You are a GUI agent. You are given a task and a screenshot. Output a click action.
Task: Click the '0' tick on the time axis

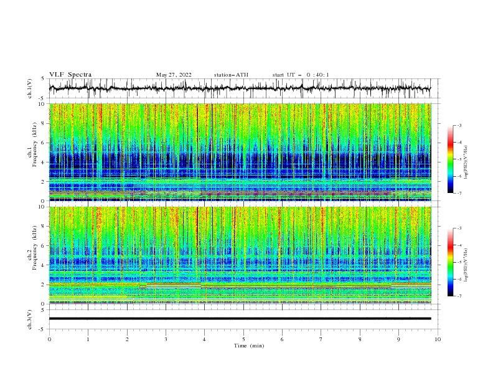point(49,339)
